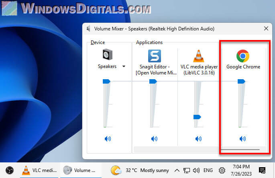This screenshot has width=275, height=178.
Task: Open the settings gear in system tray
Action: 222,170
